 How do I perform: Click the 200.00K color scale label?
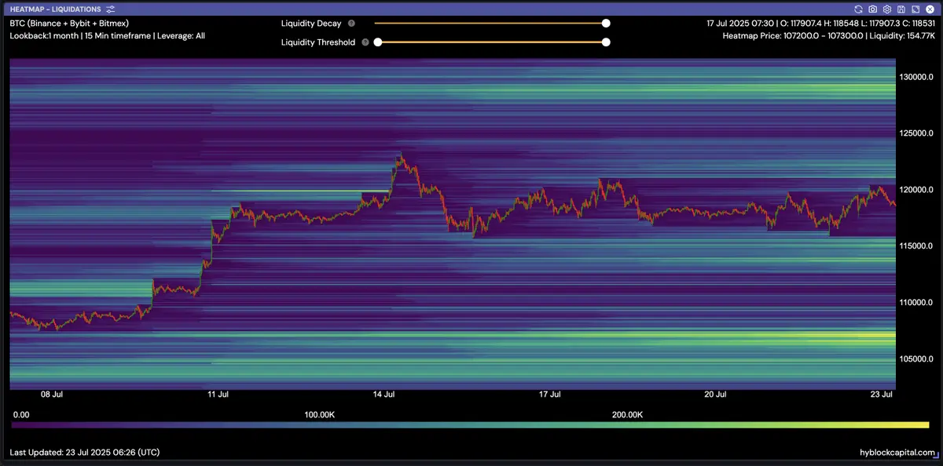[x=627, y=414]
